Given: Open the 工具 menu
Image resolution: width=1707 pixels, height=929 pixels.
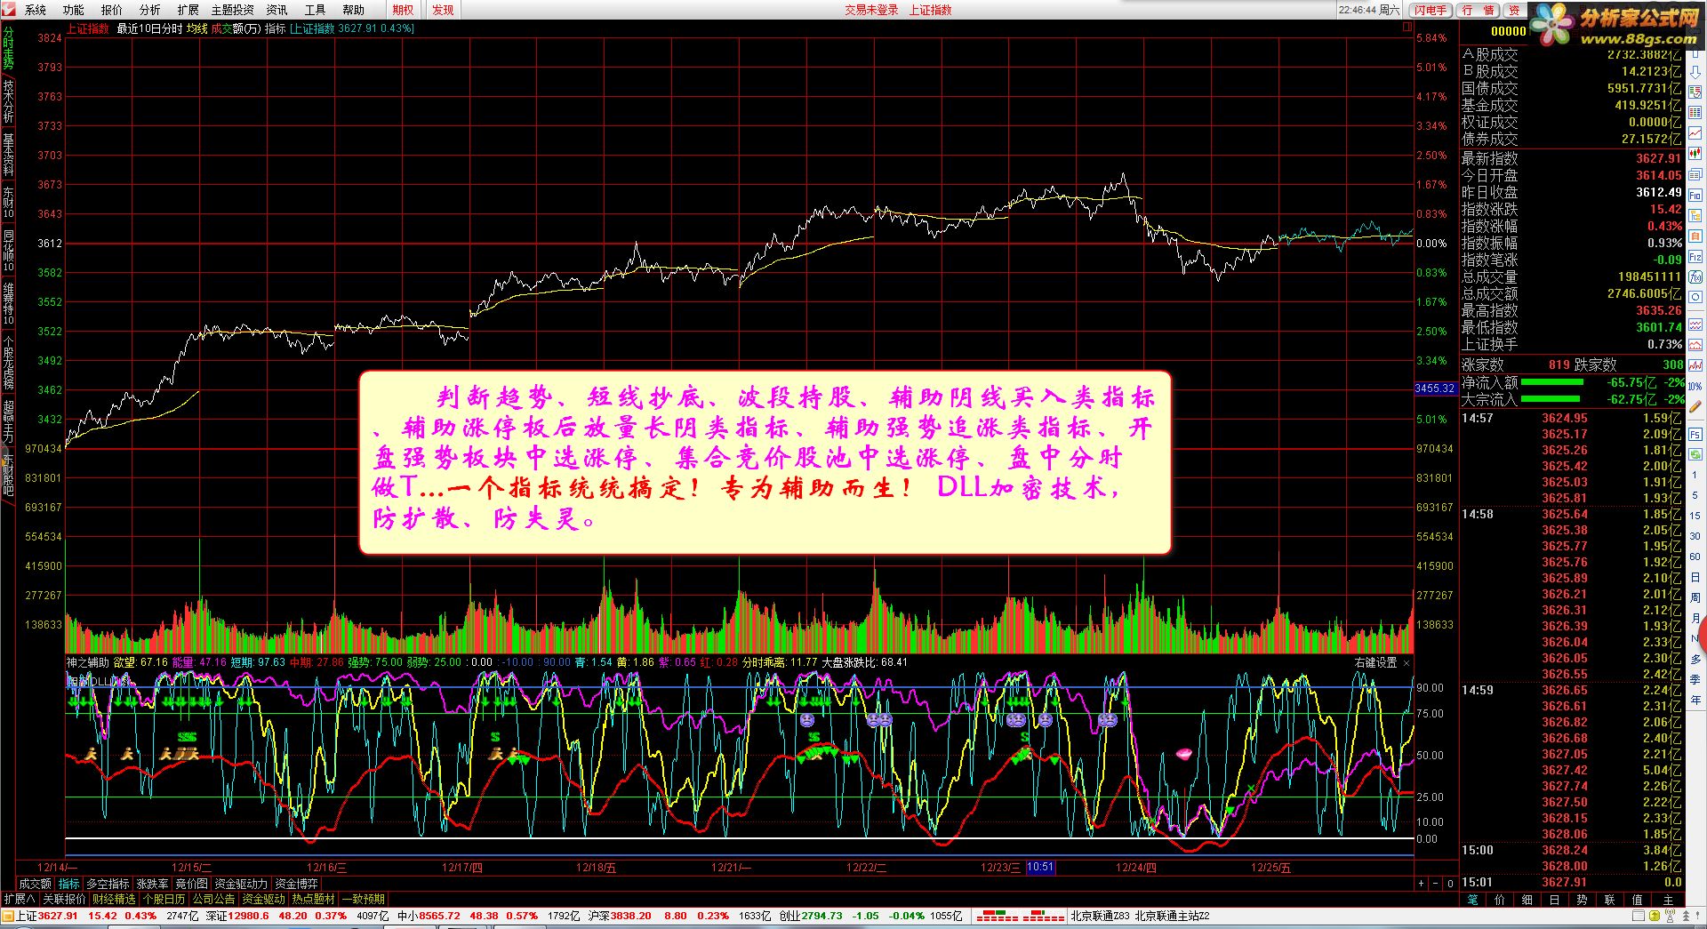Looking at the screenshot, I should [x=315, y=10].
